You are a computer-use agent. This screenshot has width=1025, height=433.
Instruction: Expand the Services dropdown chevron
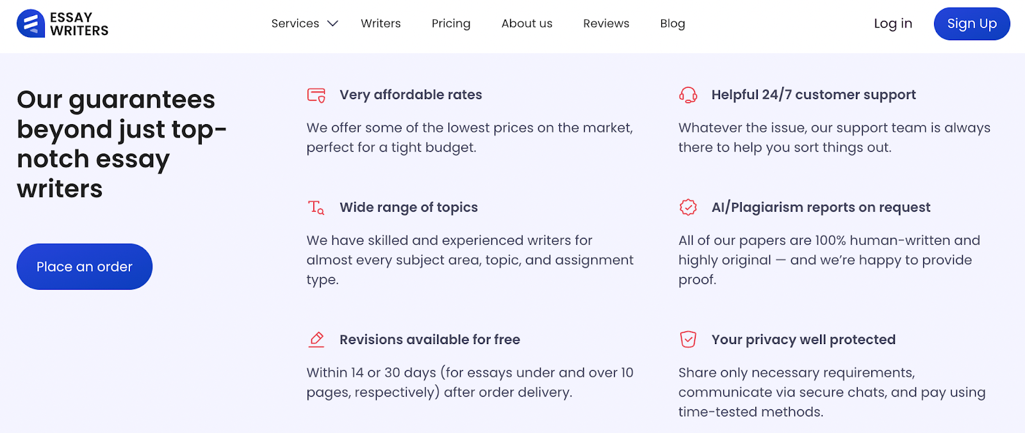332,24
